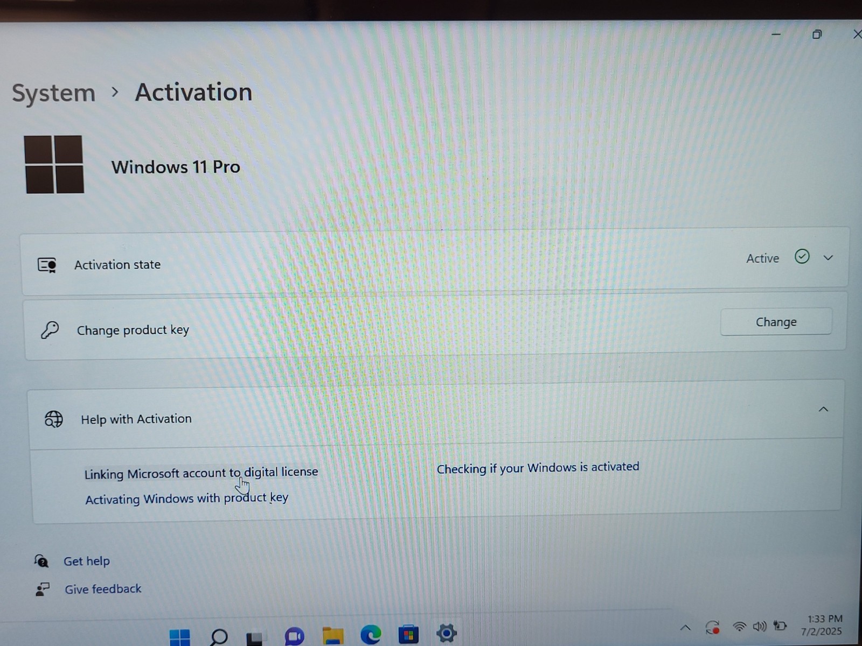Open Linking Microsoft account to digital license
The image size is (862, 646).
pyautogui.click(x=201, y=473)
